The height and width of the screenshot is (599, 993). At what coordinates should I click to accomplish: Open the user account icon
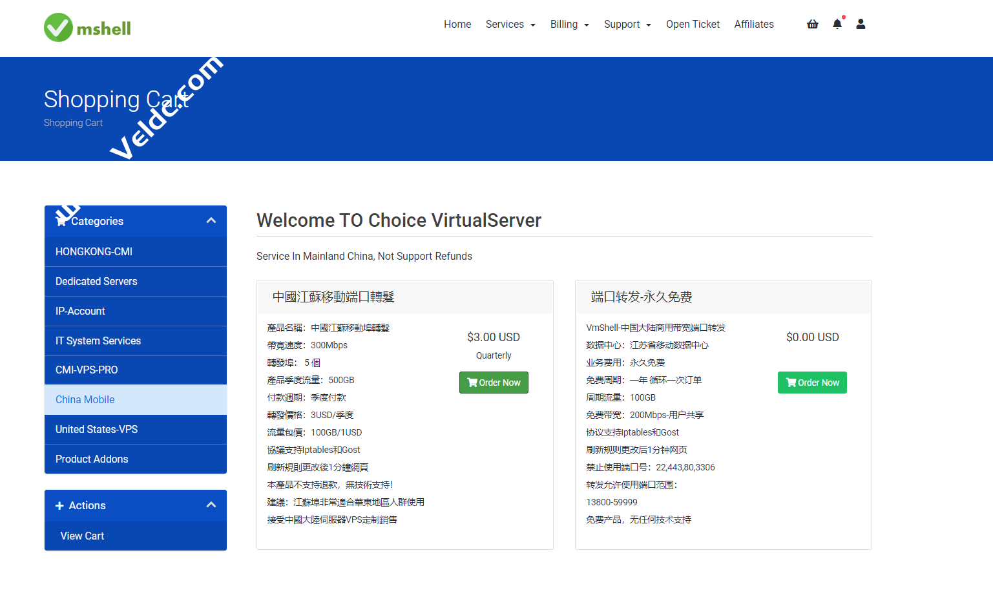861,24
